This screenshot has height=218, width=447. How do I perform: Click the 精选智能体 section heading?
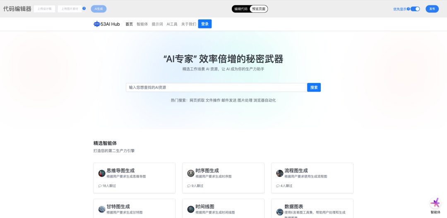(105, 143)
